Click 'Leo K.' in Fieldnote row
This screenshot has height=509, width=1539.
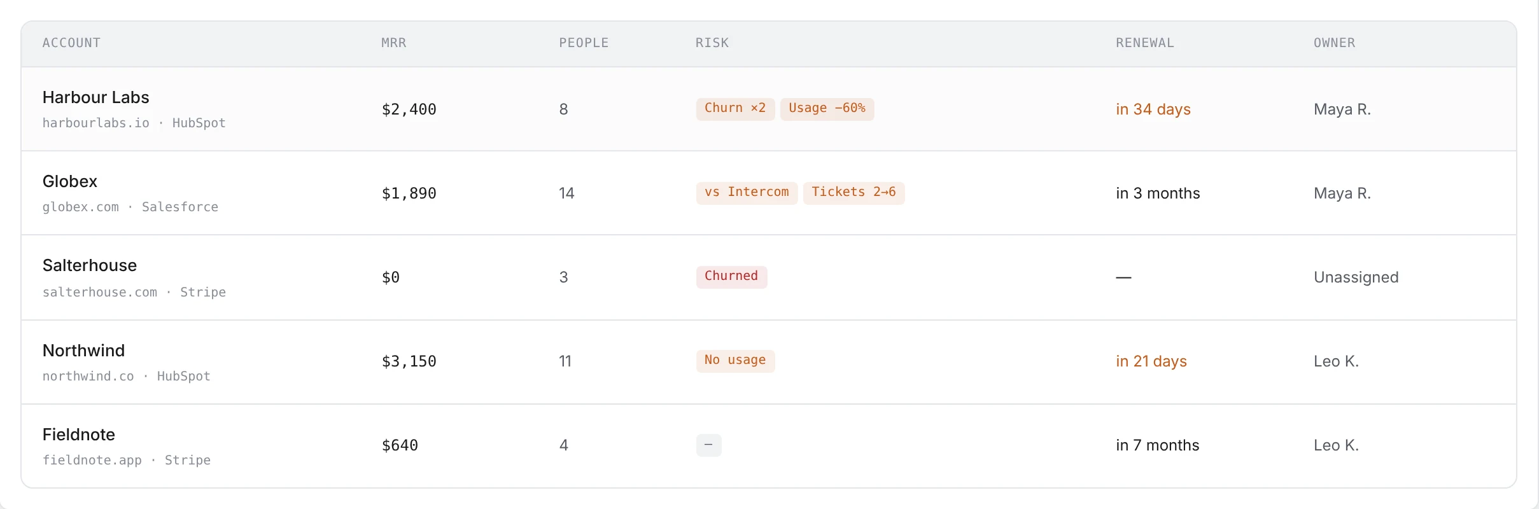1336,445
